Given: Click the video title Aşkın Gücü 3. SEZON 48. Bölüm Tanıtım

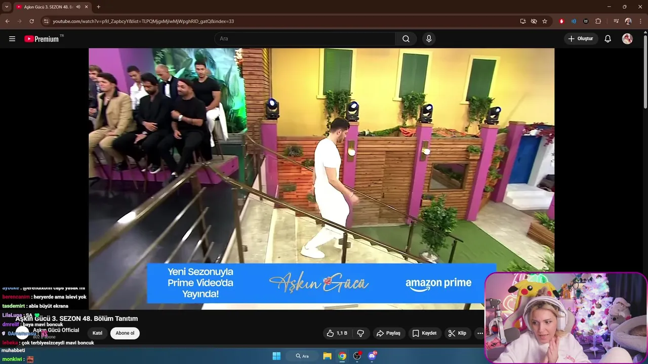Looking at the screenshot, I should click(x=76, y=318).
